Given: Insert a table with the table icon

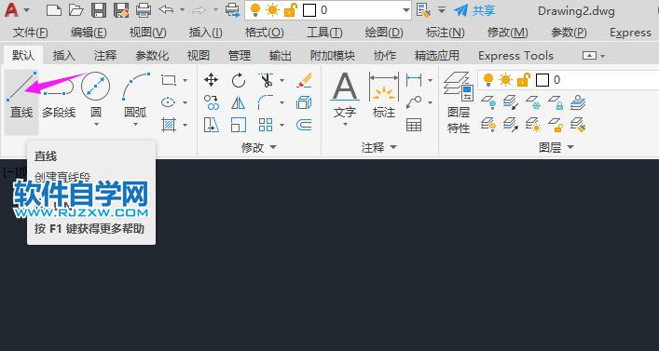Looking at the screenshot, I should coord(414,125).
